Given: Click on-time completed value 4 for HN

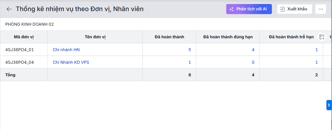Looking at the screenshot, I should coord(253,50).
